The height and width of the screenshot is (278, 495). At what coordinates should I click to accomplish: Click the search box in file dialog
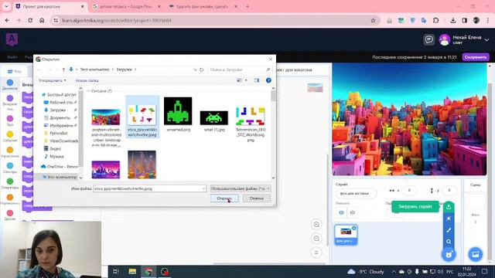240,69
